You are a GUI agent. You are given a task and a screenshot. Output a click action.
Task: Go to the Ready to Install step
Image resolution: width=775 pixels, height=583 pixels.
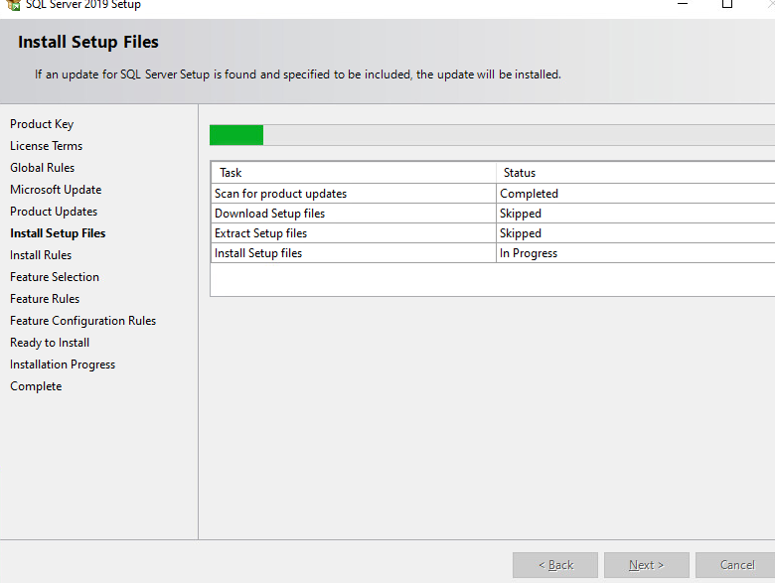pyautogui.click(x=50, y=343)
